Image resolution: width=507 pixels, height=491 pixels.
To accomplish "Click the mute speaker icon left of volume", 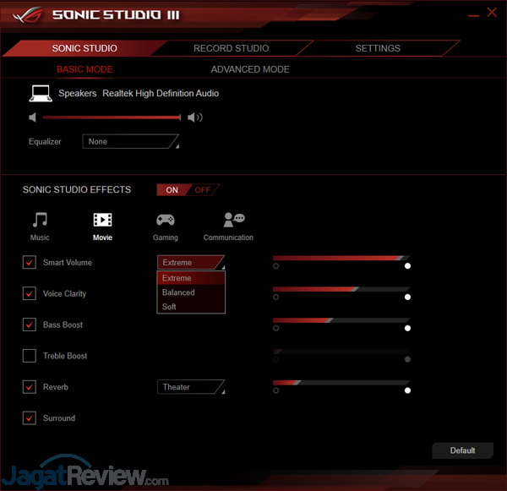I will point(33,117).
